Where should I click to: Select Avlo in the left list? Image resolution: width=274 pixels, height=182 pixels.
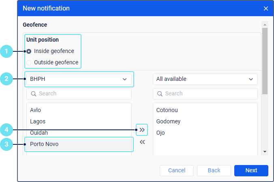click(x=36, y=110)
